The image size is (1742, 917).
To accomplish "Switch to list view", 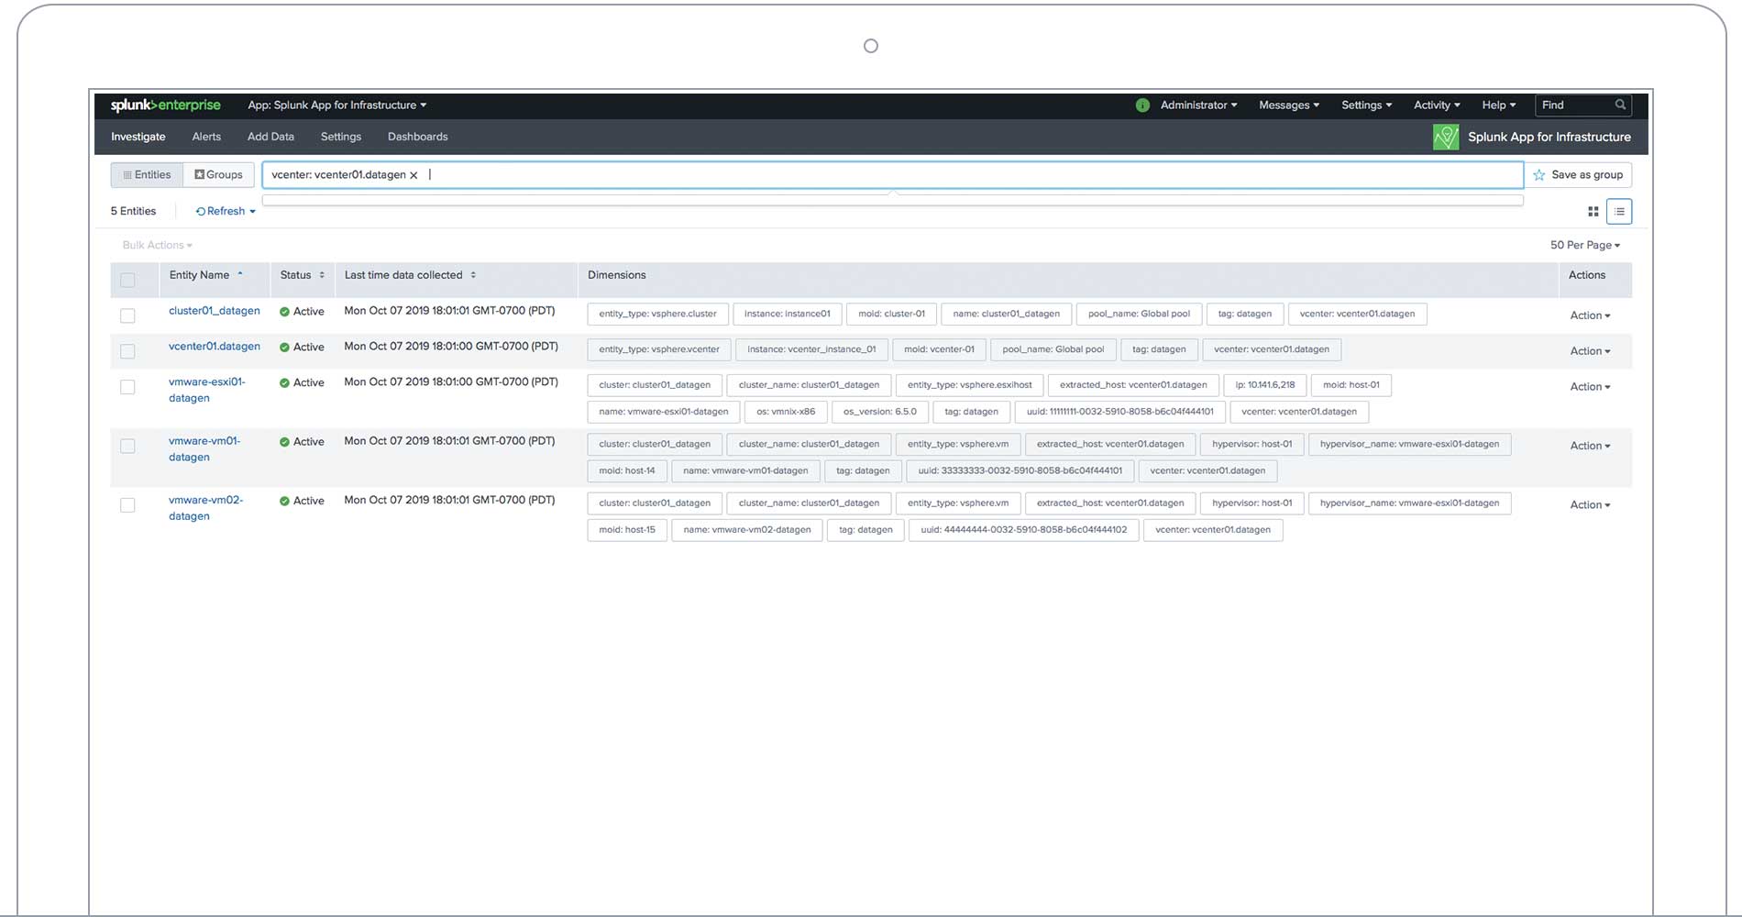I will tap(1619, 212).
